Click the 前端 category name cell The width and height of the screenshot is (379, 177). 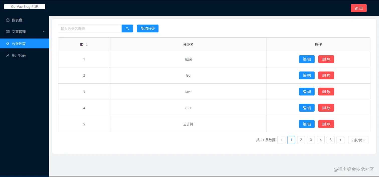point(188,59)
